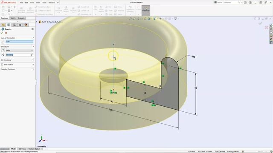Viewport: 273px width, 153px height.
Task: Open the Design Library task pane icon
Action: pyautogui.click(x=271, y=29)
